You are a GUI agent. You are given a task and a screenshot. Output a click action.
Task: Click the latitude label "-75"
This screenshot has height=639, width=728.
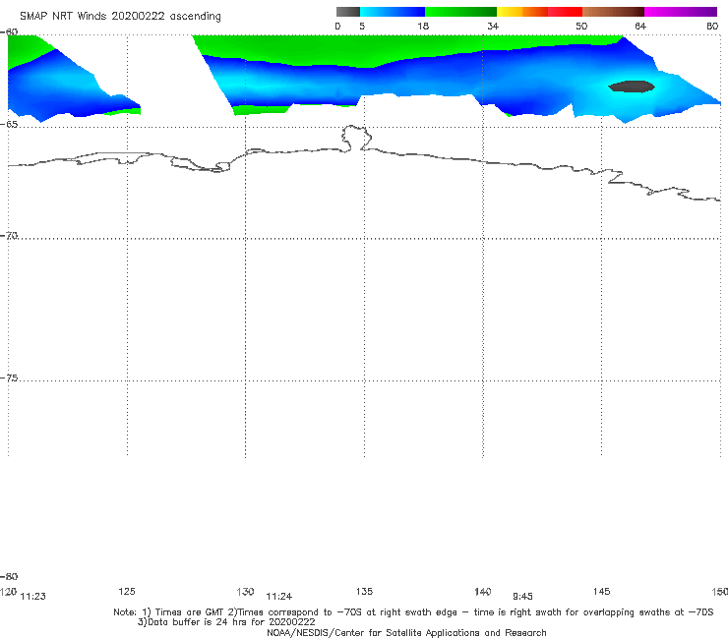pyautogui.click(x=9, y=378)
